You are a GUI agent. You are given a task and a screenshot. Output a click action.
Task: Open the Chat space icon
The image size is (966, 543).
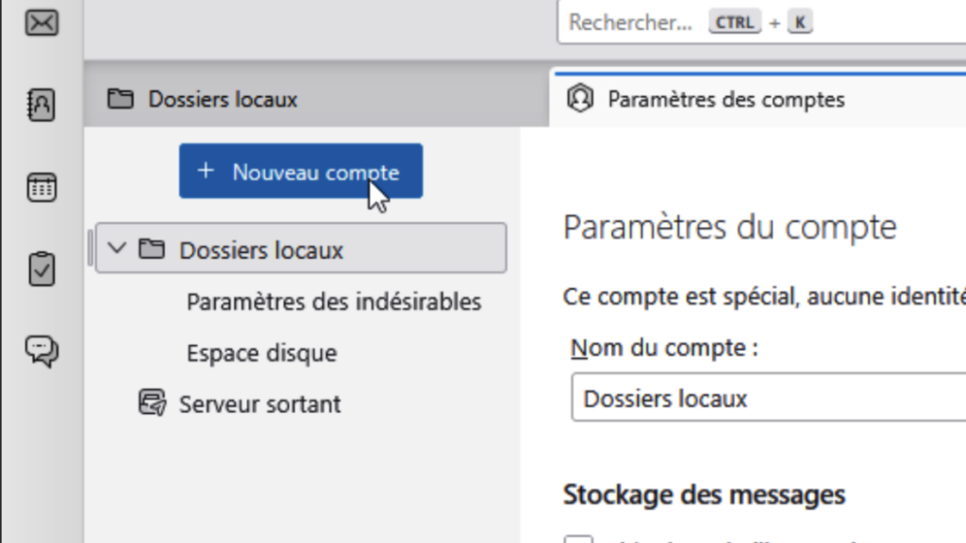pos(42,351)
